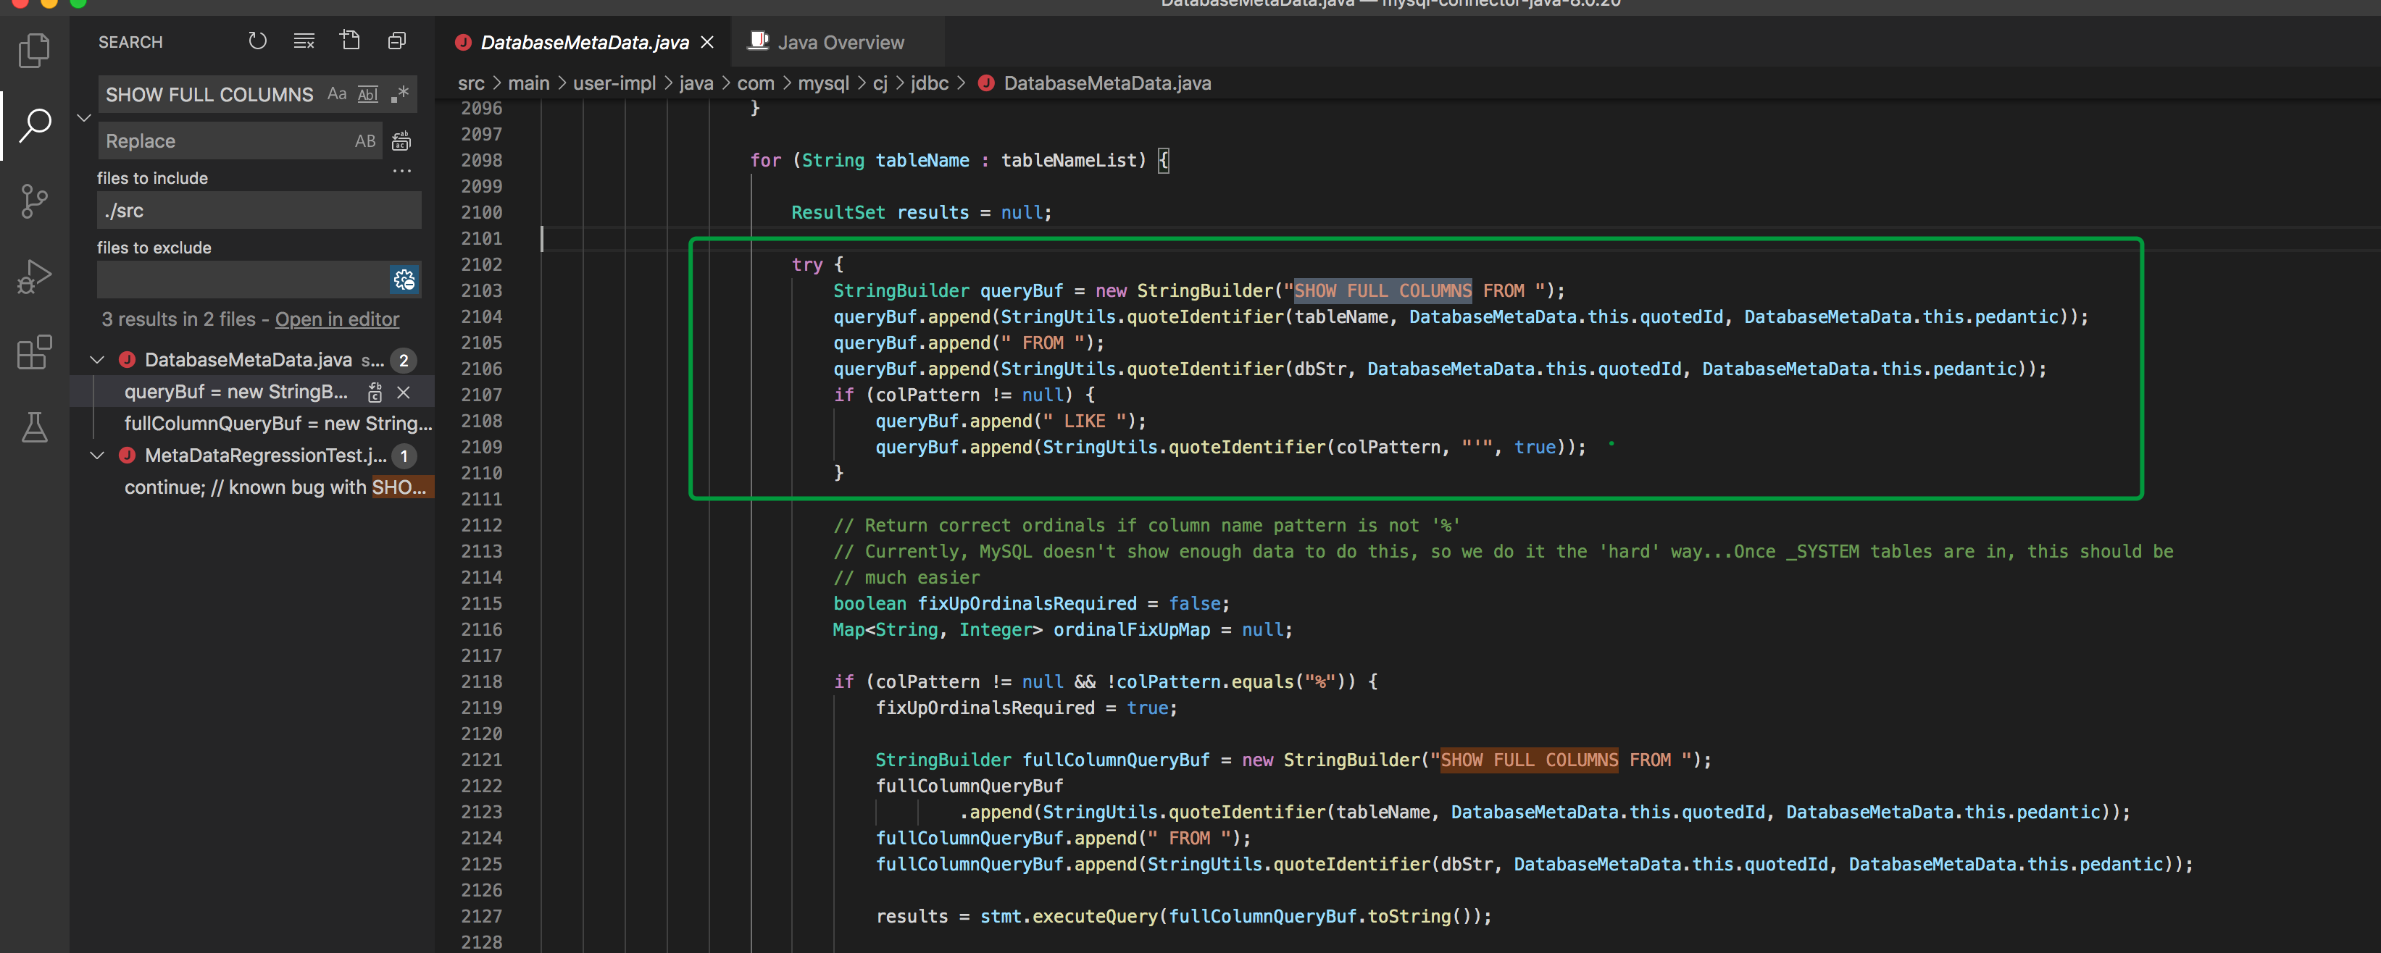
Task: Toggle Match Whole Word option
Action: coord(368,94)
